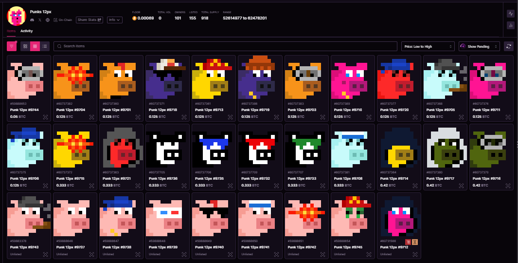Click the range 52614977 to 62478201

[245, 18]
